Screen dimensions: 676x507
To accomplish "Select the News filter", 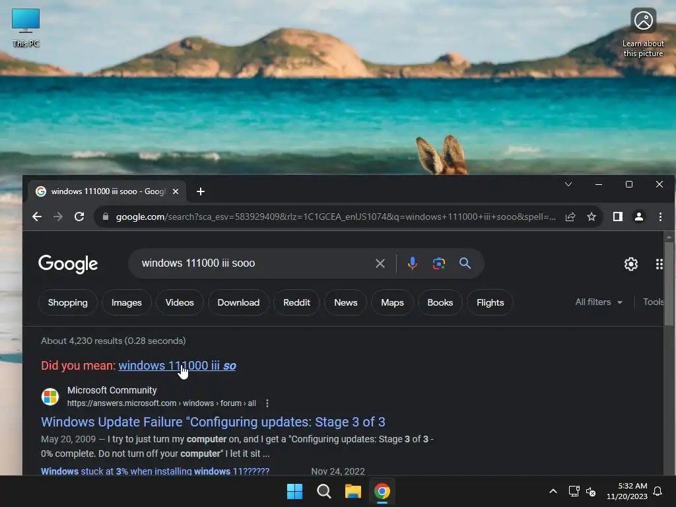I will 346,302.
